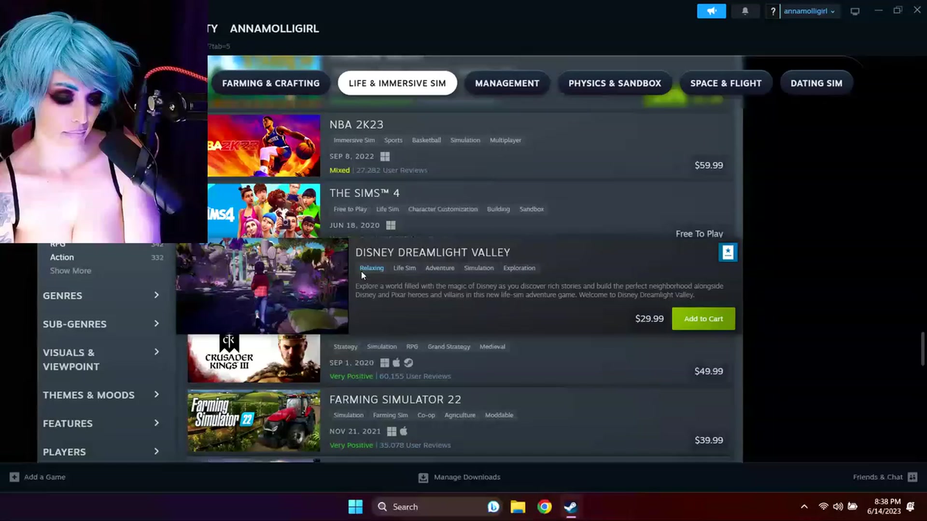Click the Steam taskbar icon
927x521 pixels.
[570, 507]
